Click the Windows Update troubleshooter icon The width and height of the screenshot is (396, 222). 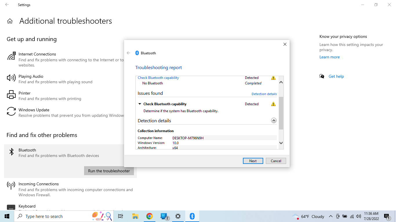pyautogui.click(x=11, y=112)
